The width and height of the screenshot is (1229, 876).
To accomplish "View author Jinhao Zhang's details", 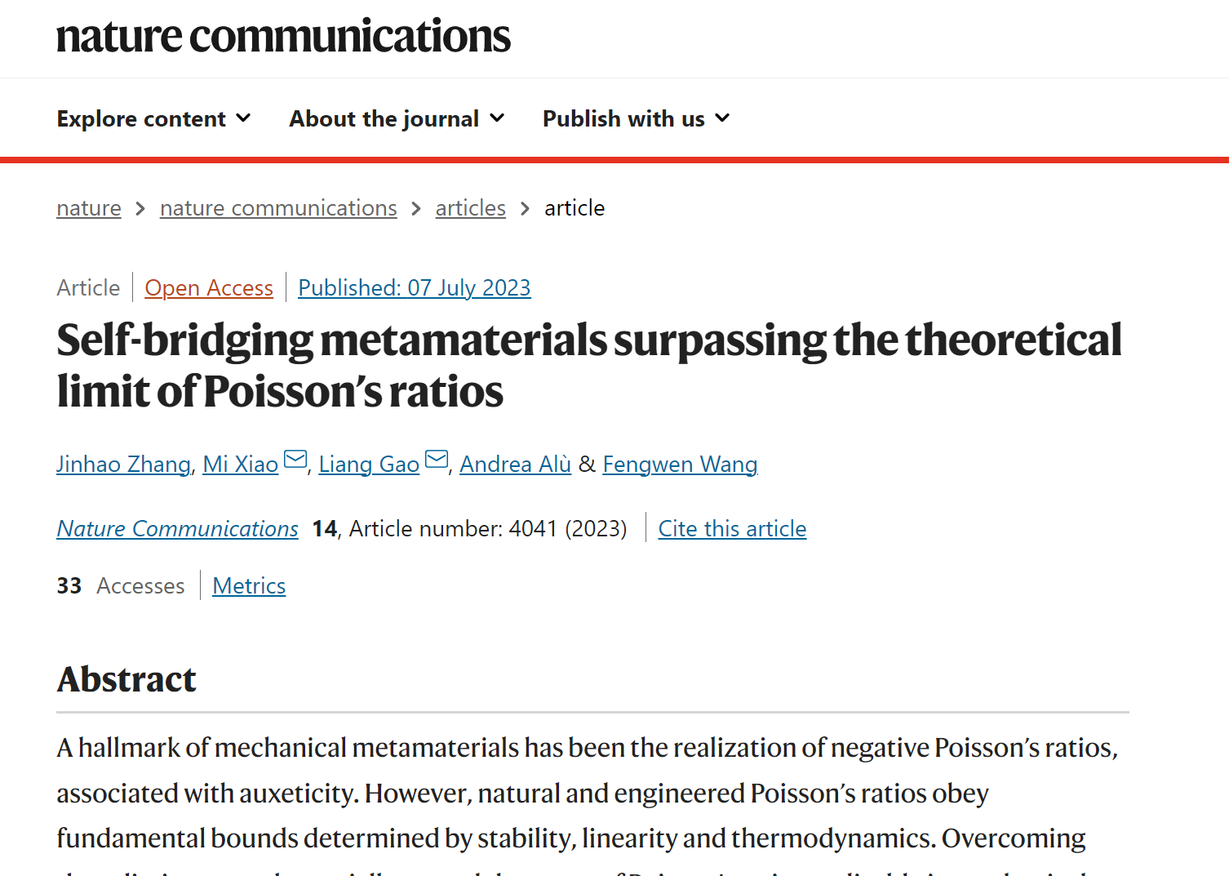I will pos(123,465).
